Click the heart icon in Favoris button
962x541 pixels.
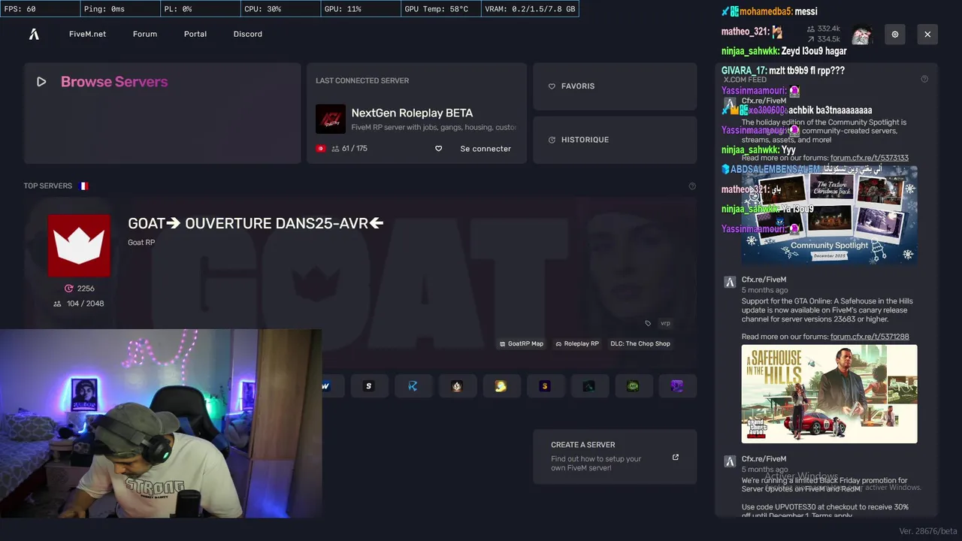tap(552, 86)
